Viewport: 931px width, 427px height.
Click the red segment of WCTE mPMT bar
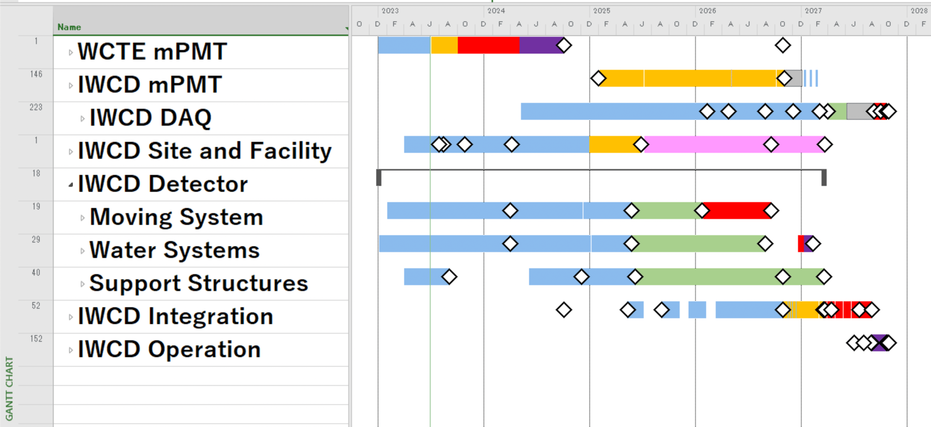(x=488, y=46)
